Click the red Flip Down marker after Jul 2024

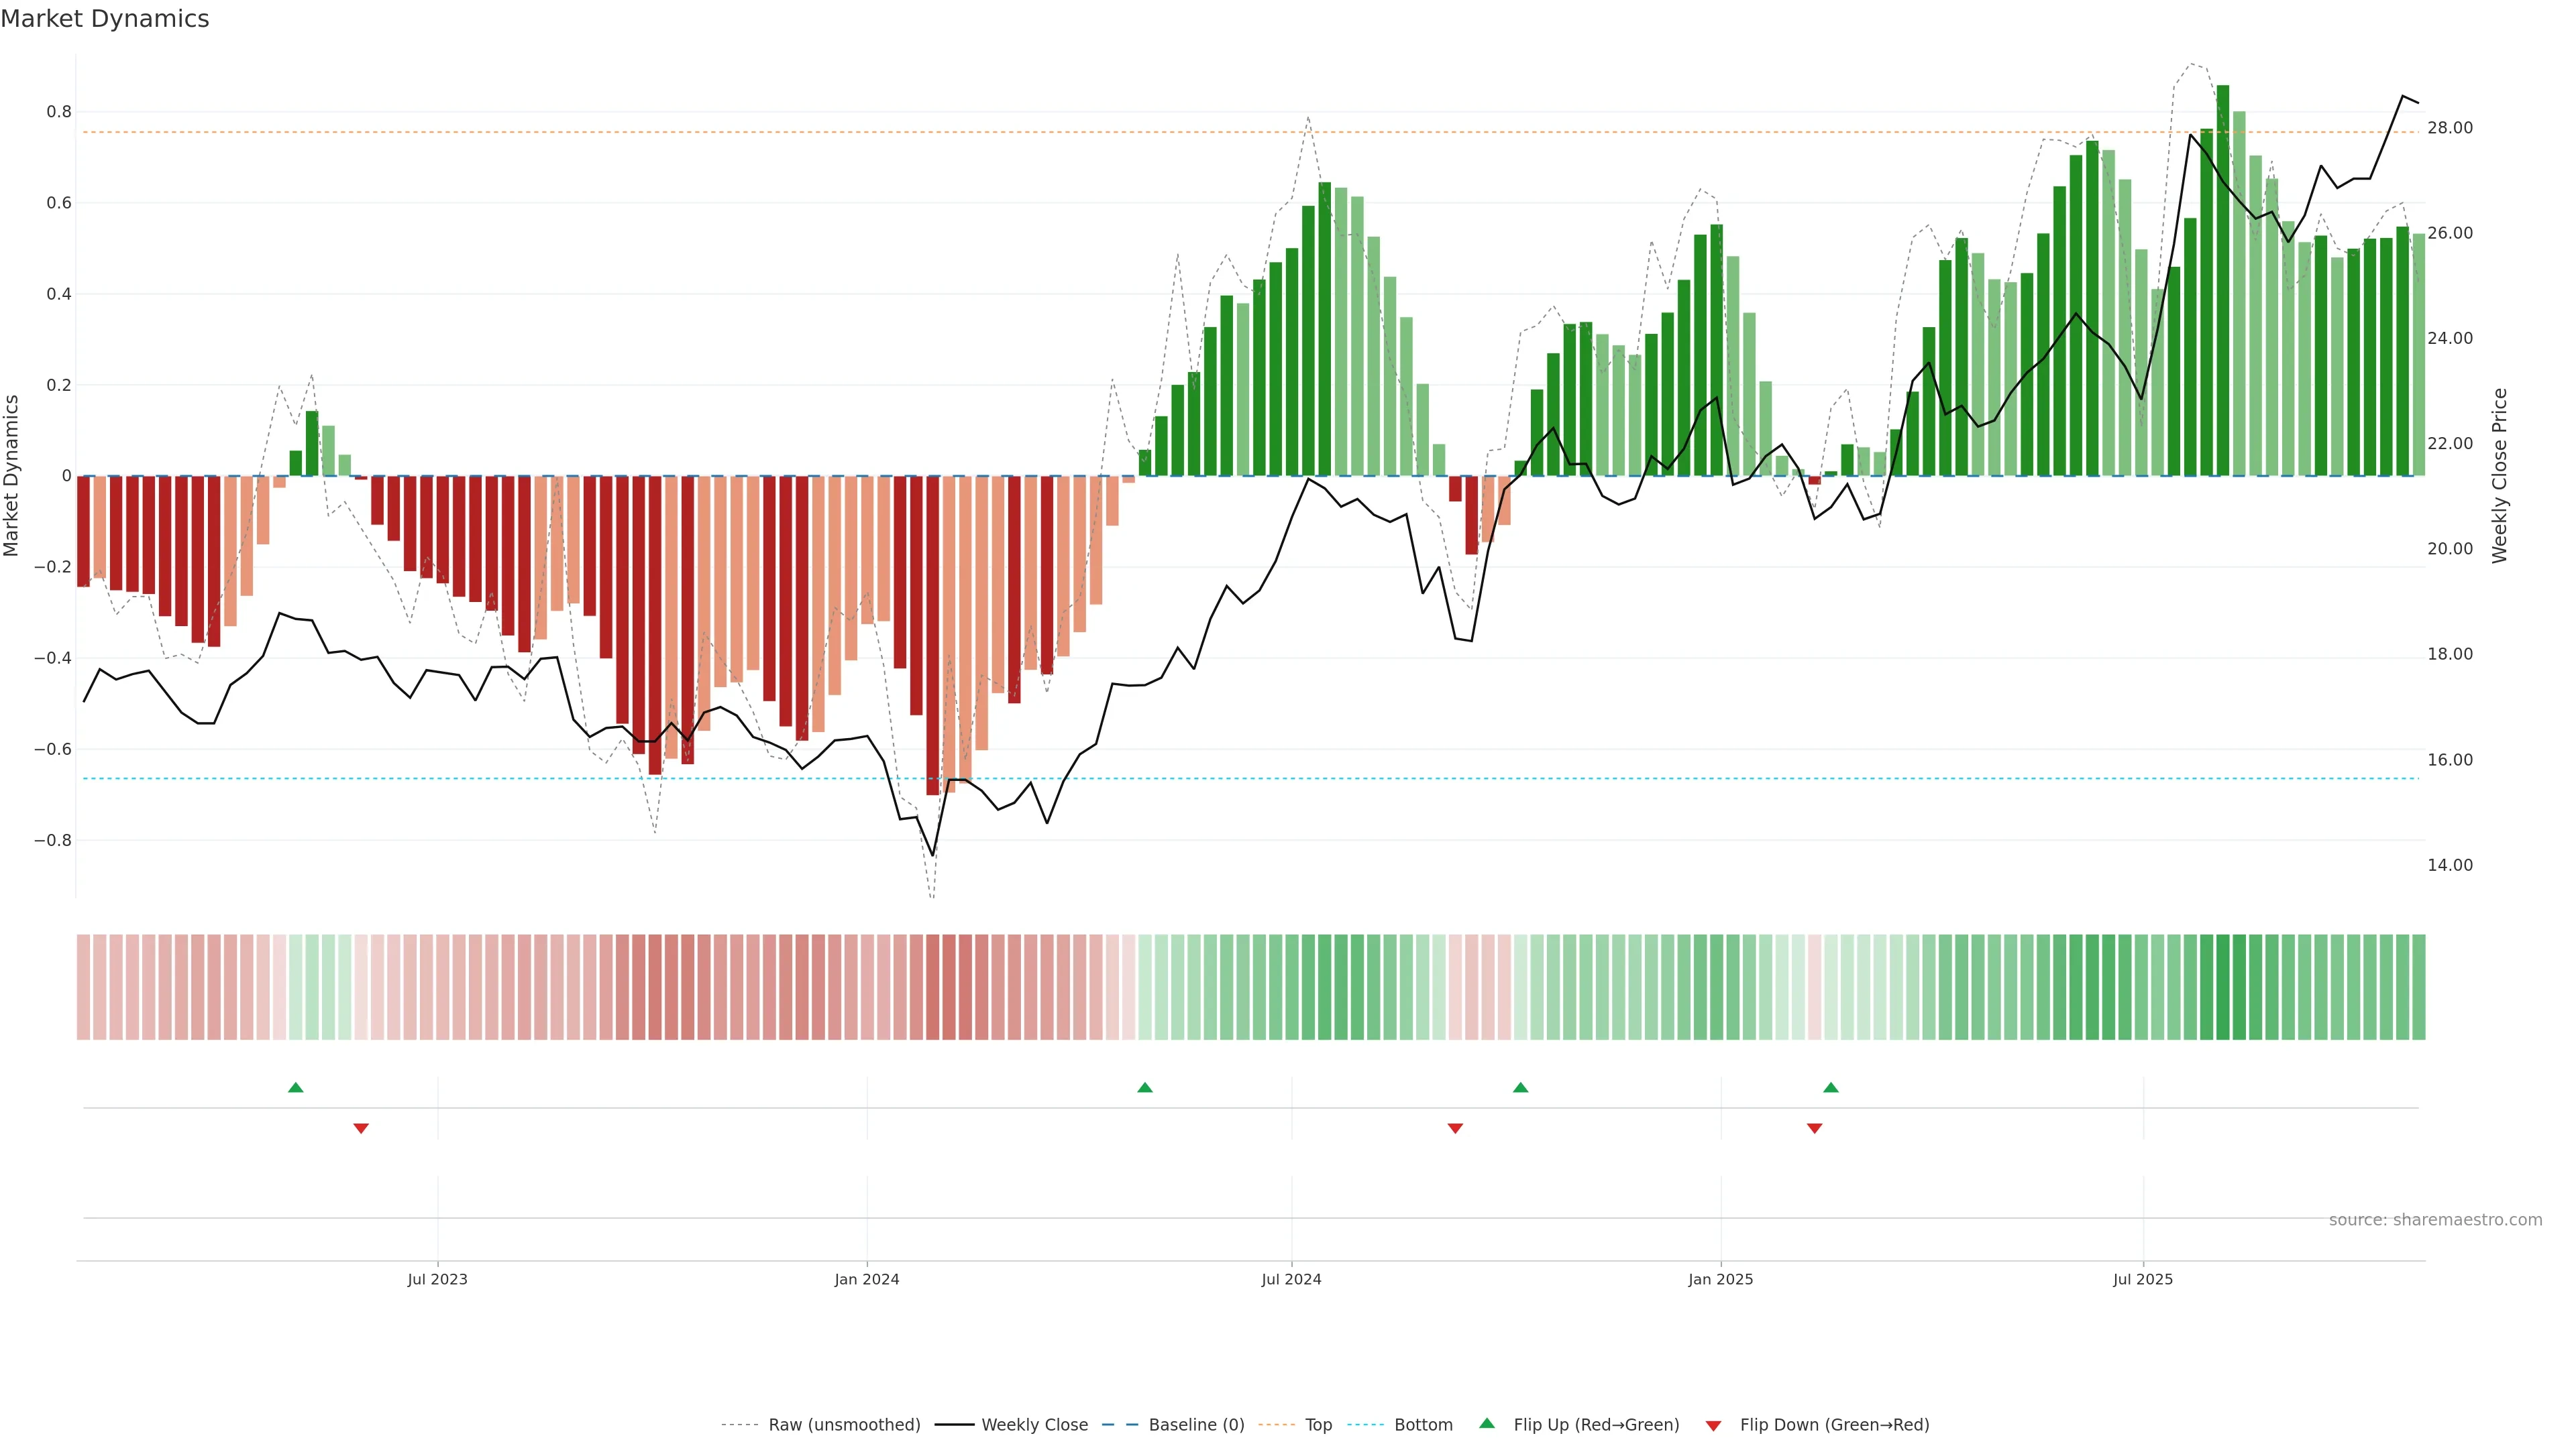tap(1455, 1128)
